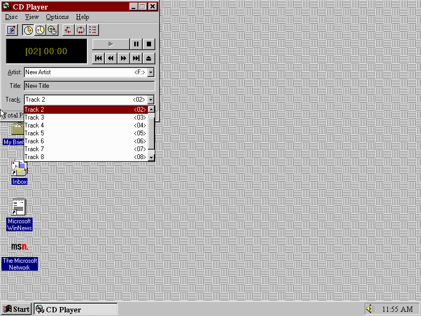Screen dimensions: 421x316
Task: Expand the Artist drive dropdown
Action: pyautogui.click(x=151, y=72)
